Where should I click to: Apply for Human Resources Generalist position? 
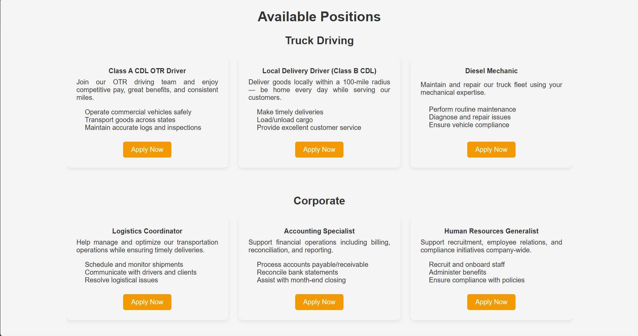[491, 302]
